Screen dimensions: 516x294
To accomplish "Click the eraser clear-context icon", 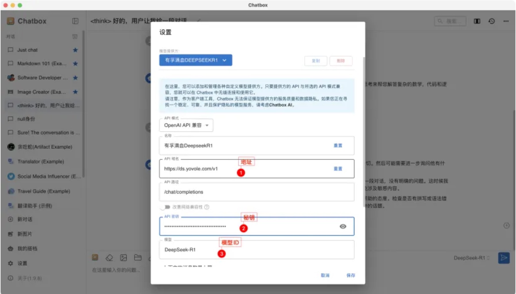I will (x=109, y=258).
